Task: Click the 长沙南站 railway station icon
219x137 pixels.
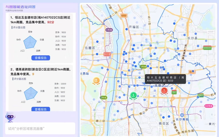Action: pyautogui.click(x=182, y=115)
